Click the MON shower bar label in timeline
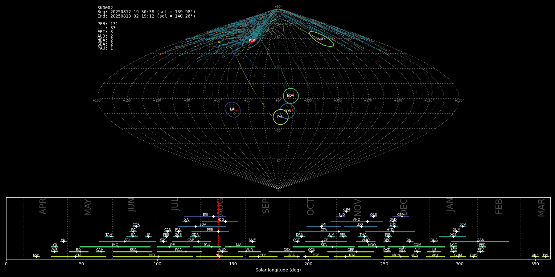The height and width of the screenshot is (277, 555). [396, 255]
